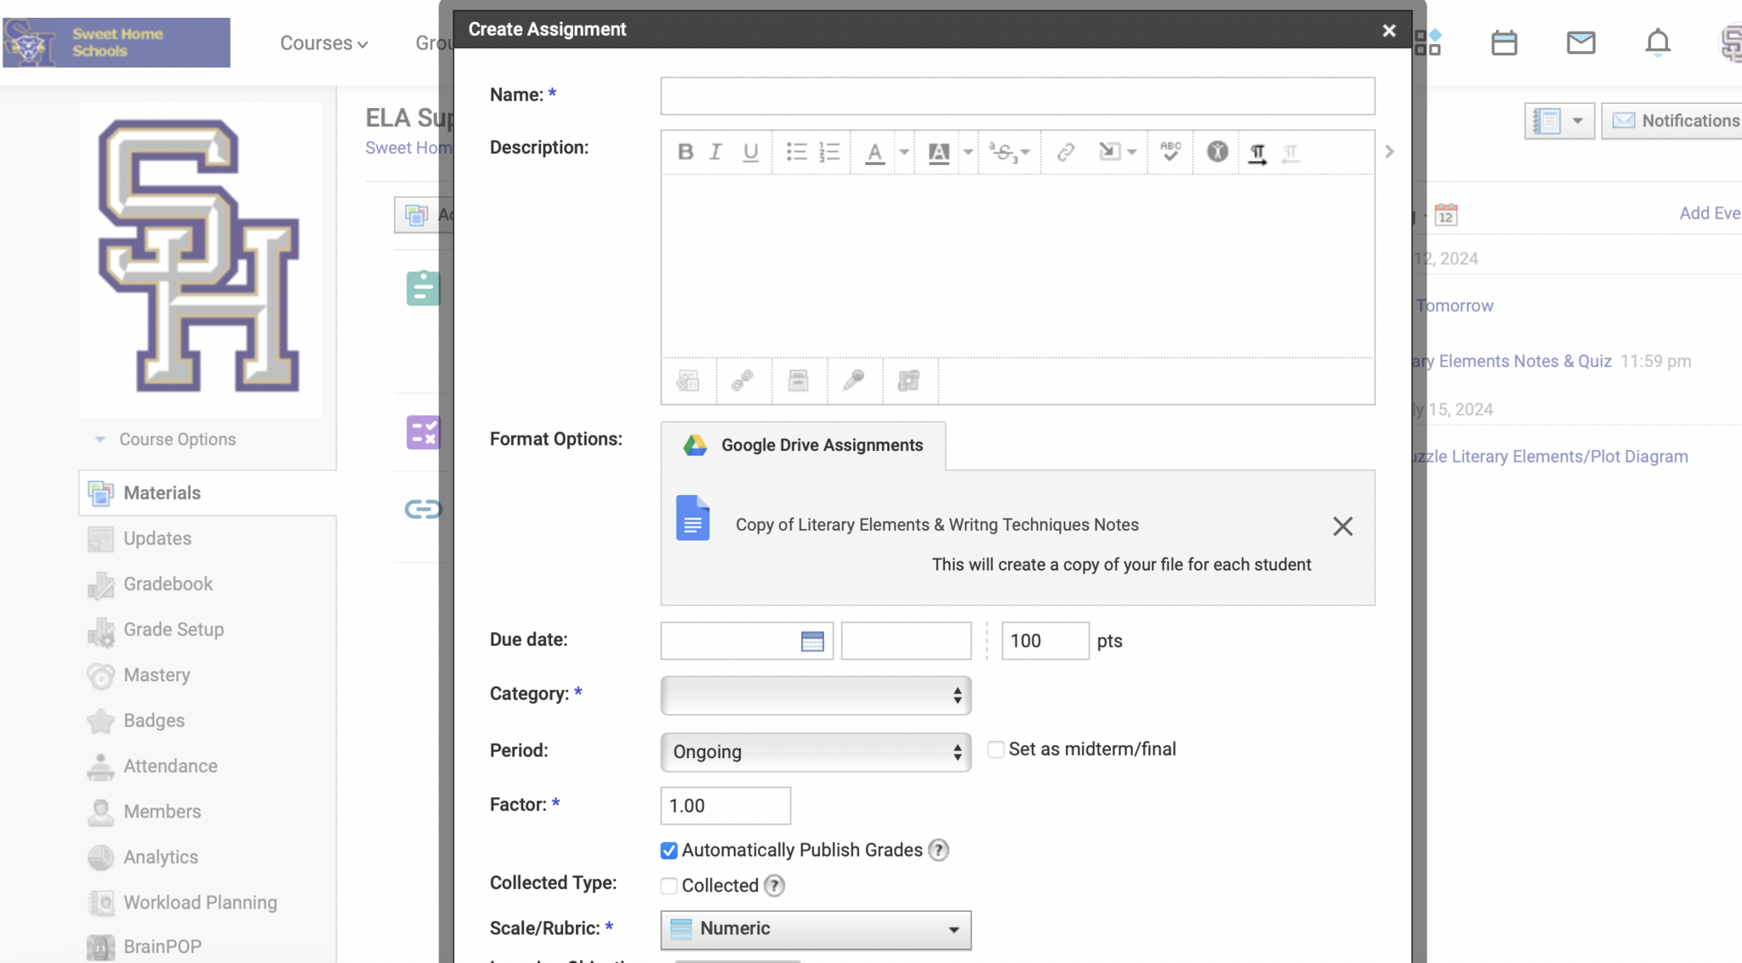Image resolution: width=1742 pixels, height=963 pixels.
Task: Open the Category dropdown
Action: coord(815,696)
